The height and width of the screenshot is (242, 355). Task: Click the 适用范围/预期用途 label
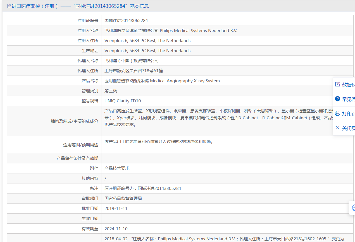coord(81,145)
